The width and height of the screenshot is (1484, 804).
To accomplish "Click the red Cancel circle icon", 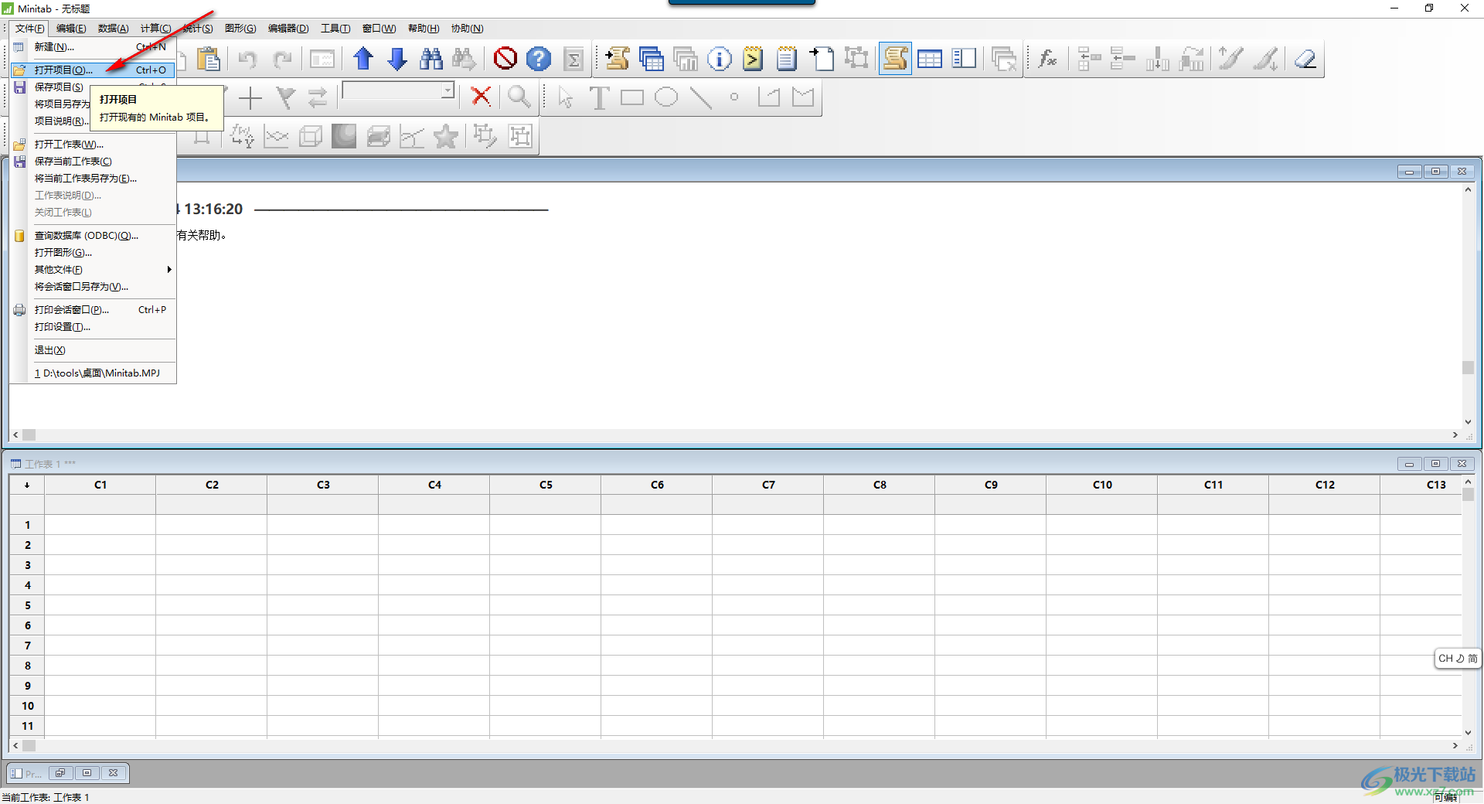I will (x=505, y=59).
